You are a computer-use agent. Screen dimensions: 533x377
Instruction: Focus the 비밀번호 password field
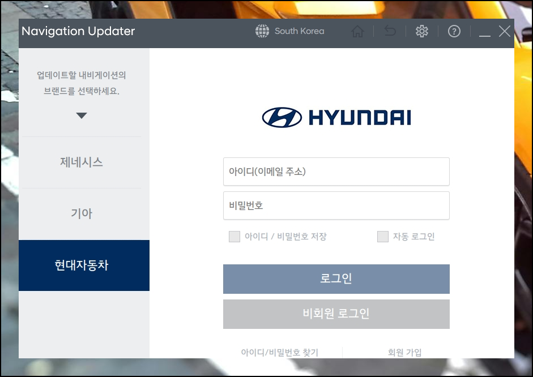click(336, 205)
